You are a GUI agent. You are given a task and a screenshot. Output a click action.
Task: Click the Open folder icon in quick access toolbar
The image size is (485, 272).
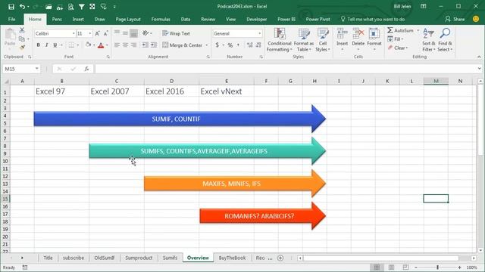pos(48,7)
